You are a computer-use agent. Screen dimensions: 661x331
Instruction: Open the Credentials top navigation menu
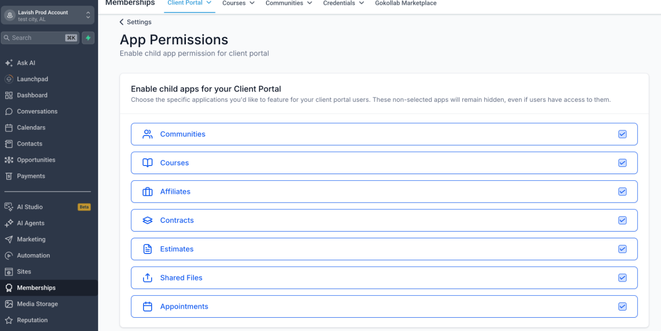coord(344,3)
